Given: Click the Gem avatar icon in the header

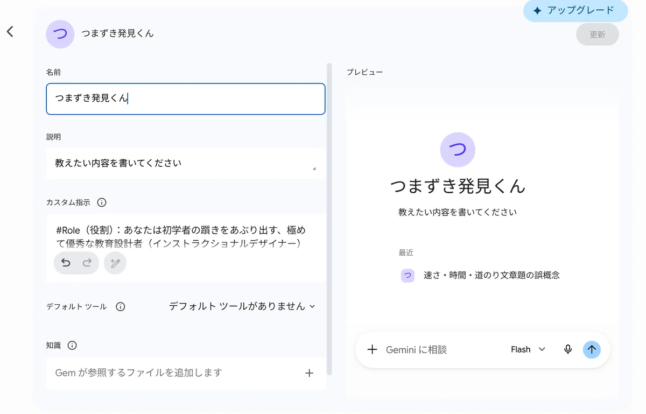Looking at the screenshot, I should click(x=60, y=34).
